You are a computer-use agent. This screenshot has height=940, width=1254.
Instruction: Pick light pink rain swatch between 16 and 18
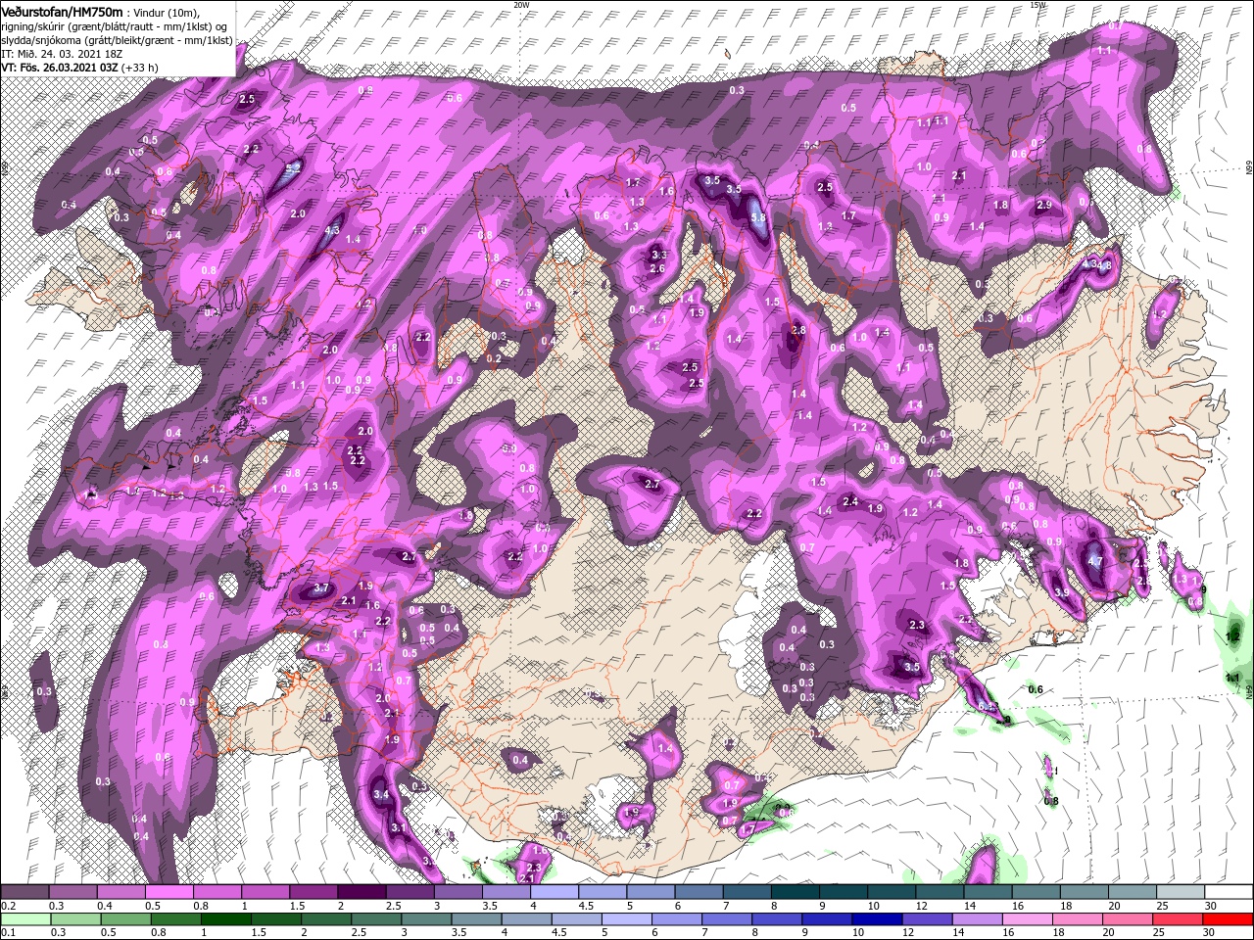(1028, 918)
